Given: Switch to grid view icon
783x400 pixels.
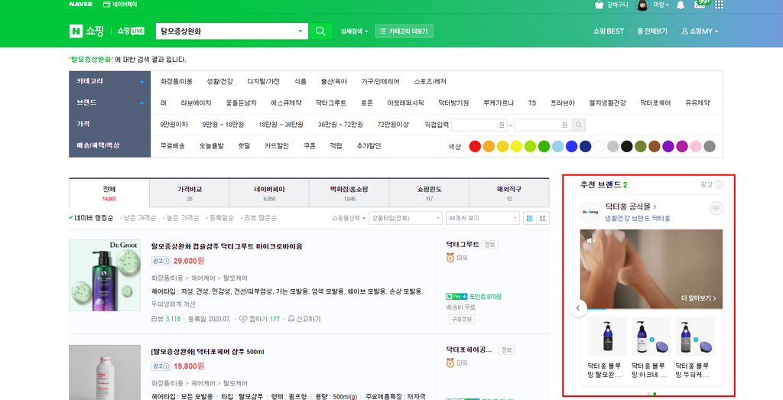Looking at the screenshot, I should tap(542, 218).
